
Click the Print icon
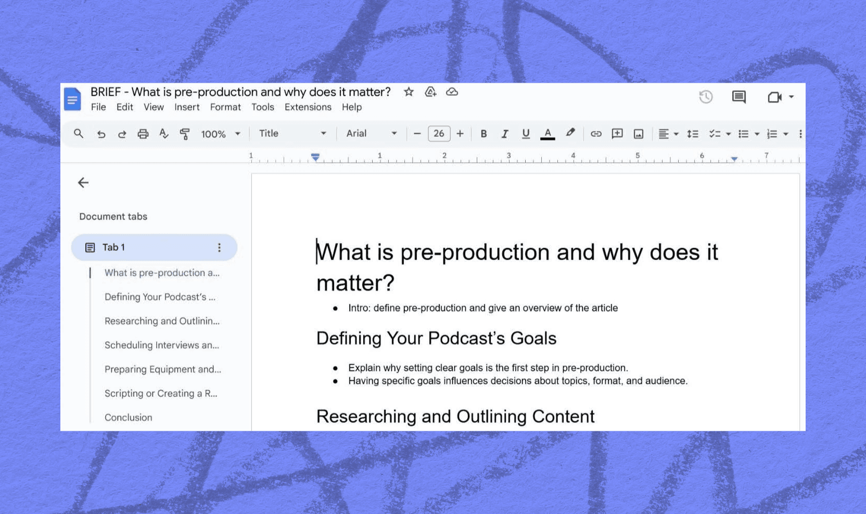click(143, 134)
